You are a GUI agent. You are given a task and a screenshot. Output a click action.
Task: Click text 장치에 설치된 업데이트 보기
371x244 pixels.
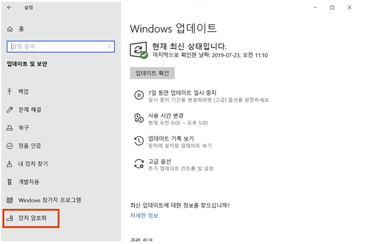click(180, 146)
